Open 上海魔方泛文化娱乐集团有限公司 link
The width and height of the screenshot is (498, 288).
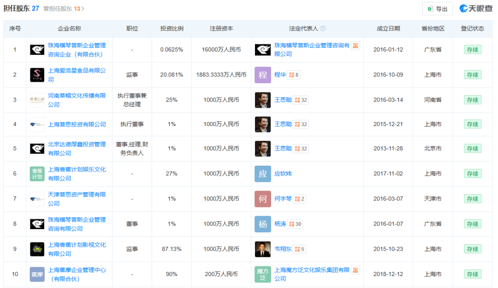tap(312, 274)
